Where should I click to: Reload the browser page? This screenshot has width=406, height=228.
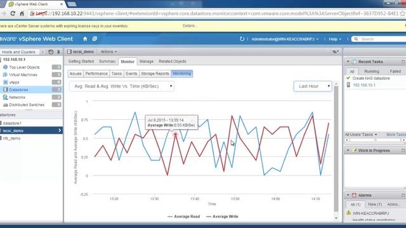click(13, 13)
